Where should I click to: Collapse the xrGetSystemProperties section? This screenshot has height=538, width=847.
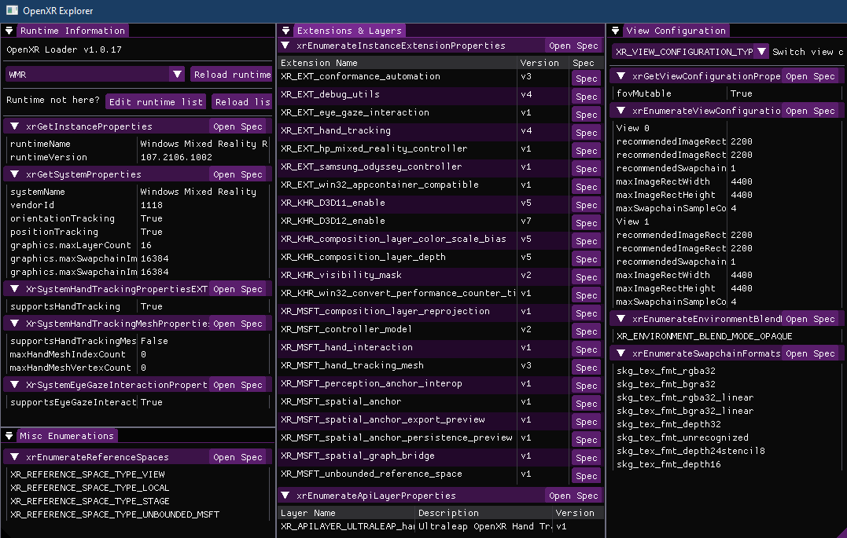click(15, 174)
